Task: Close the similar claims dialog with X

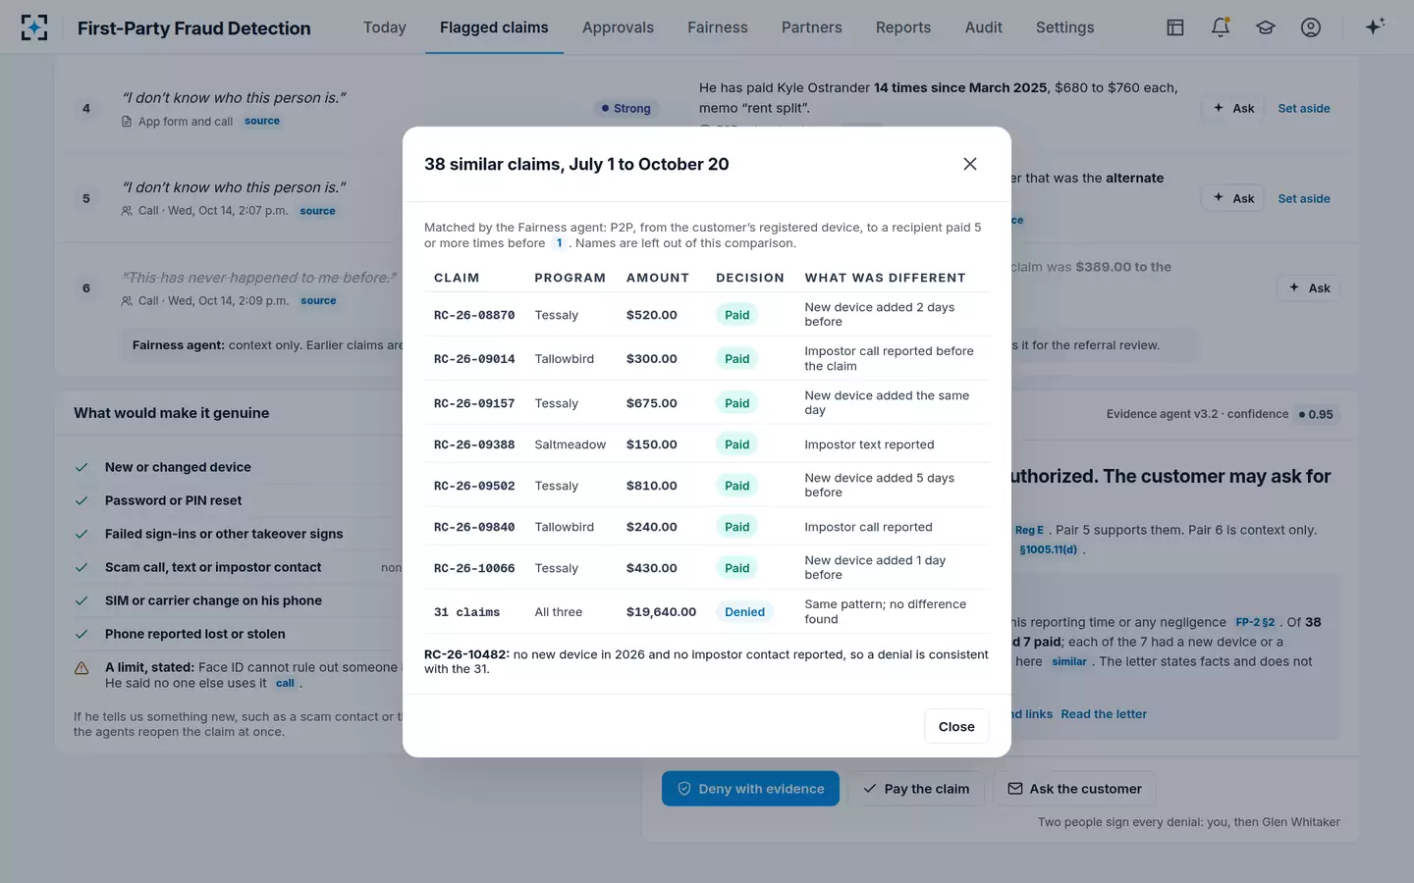Action: (970, 164)
